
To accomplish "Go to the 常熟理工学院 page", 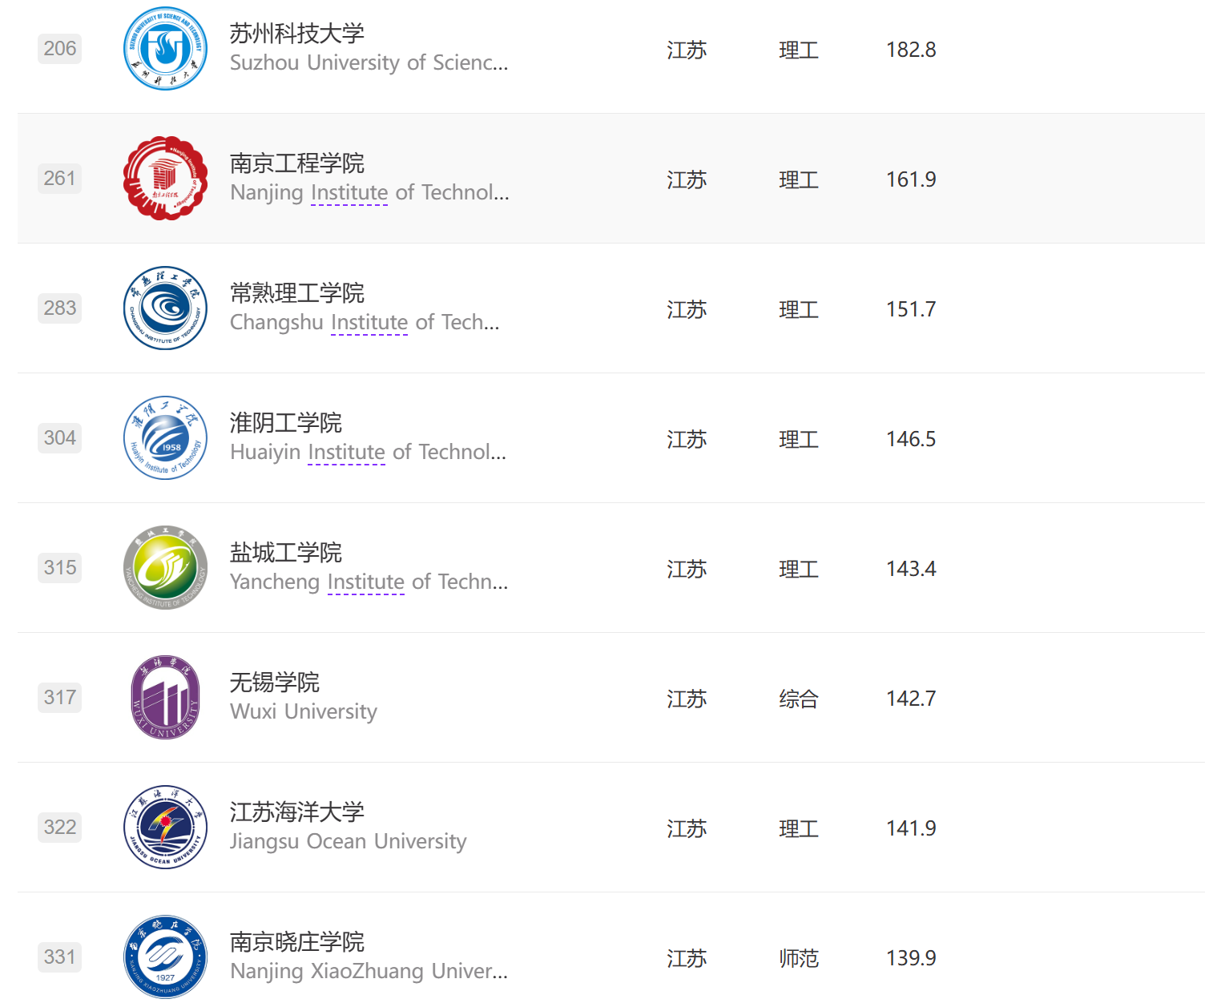I will pos(296,293).
